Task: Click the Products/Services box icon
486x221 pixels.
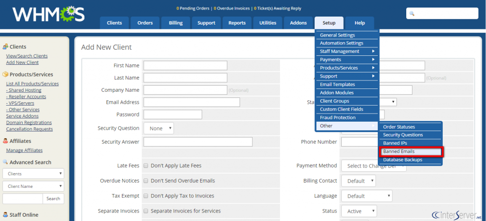Action: coord(5,74)
